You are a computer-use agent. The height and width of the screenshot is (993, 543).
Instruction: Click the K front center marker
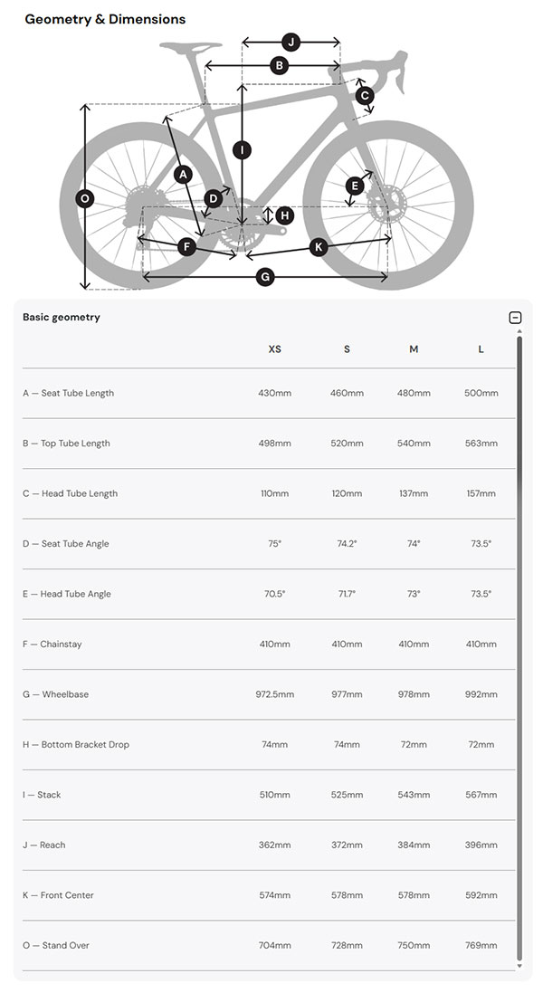(318, 244)
